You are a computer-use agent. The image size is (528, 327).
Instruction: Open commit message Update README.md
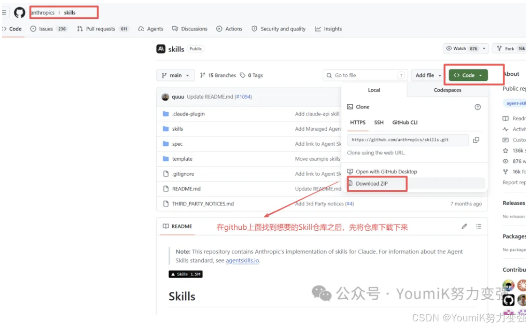(210, 97)
